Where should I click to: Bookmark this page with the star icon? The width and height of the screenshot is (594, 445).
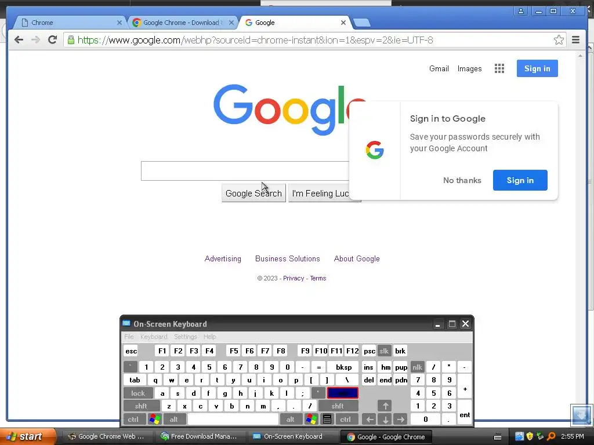pyautogui.click(x=559, y=40)
